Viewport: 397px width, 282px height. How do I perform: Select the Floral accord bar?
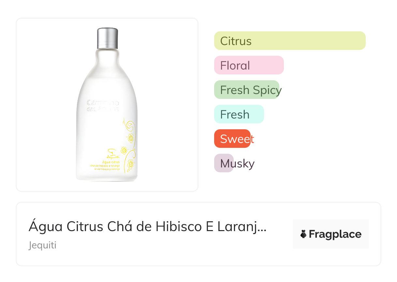tap(249, 65)
